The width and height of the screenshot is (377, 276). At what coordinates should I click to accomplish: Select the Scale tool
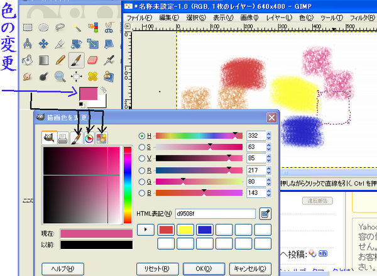[93, 44]
